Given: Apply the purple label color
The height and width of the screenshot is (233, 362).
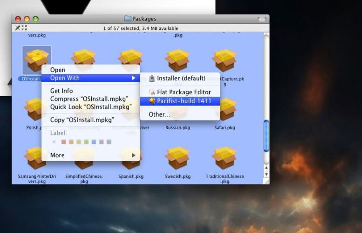Looking at the screenshot, I should coord(102,141).
